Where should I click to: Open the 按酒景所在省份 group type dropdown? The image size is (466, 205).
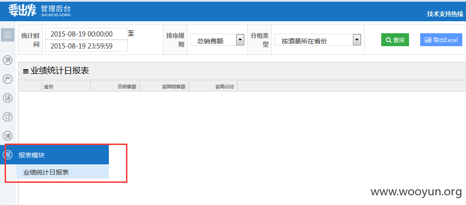click(x=318, y=40)
